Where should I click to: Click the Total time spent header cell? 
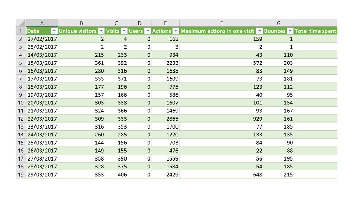(316, 31)
